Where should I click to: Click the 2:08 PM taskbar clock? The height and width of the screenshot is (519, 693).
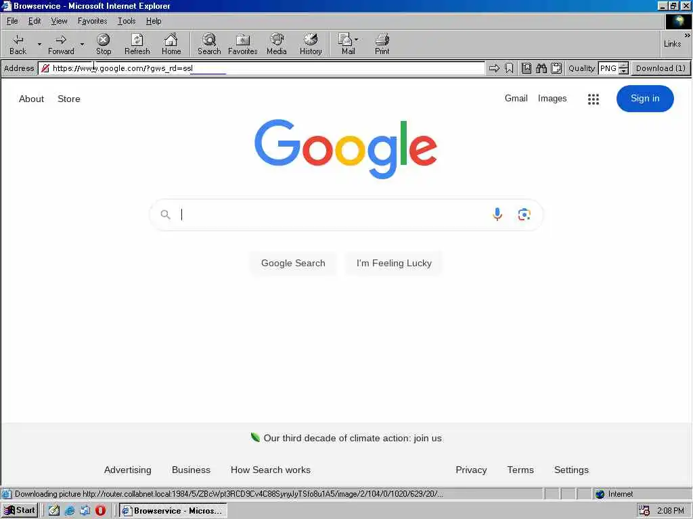(671, 511)
